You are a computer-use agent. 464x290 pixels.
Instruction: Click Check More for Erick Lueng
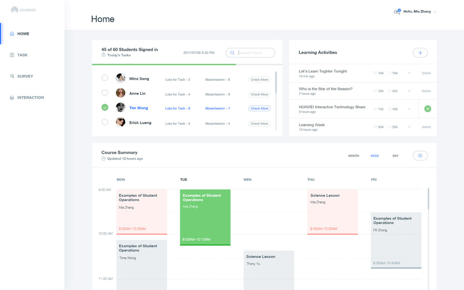click(259, 124)
